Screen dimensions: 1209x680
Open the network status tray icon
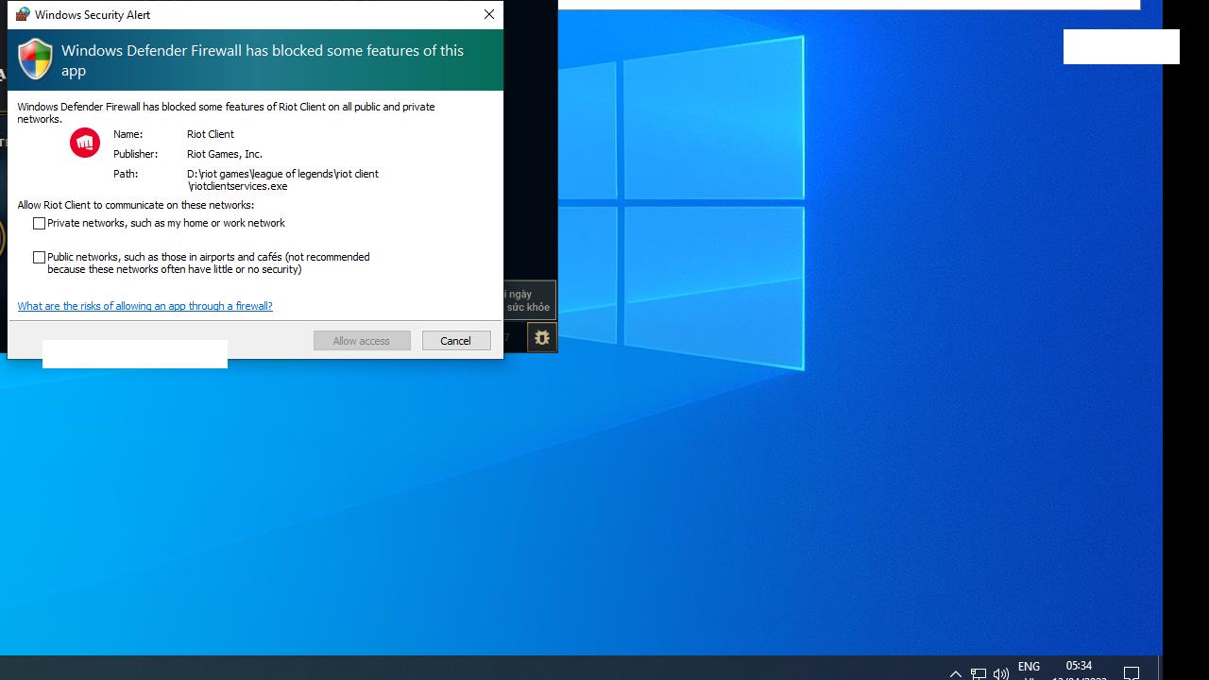(x=979, y=673)
